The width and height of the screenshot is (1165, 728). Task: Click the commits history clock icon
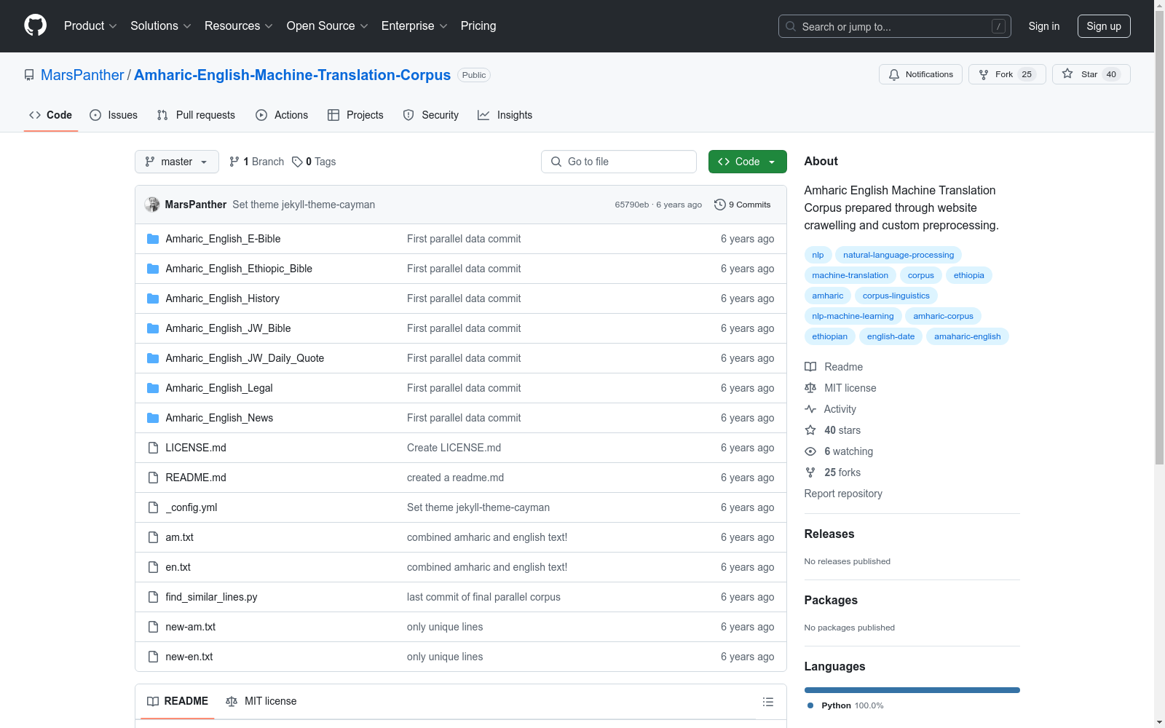click(720, 205)
